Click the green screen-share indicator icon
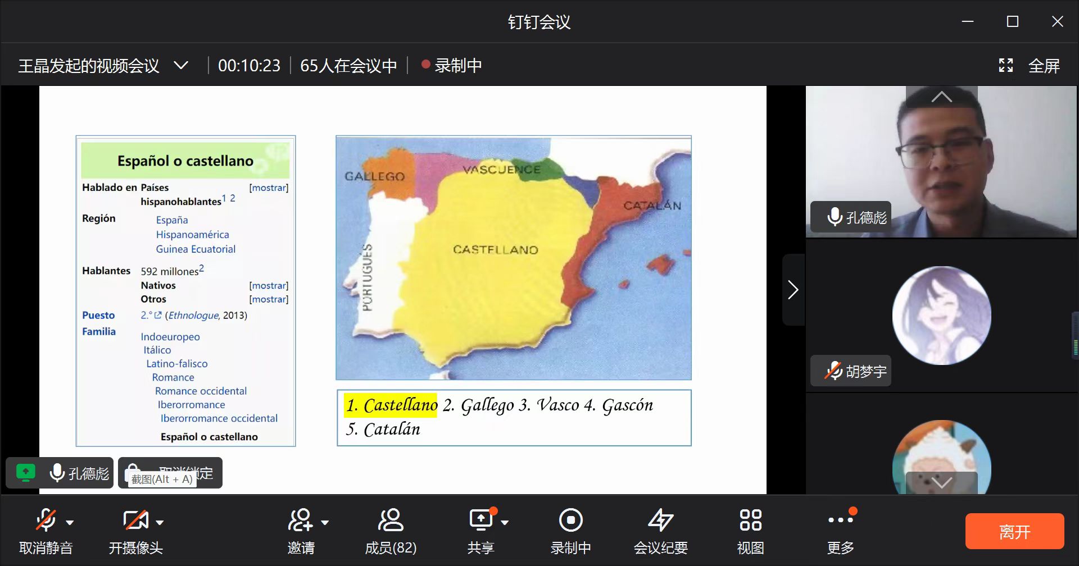Screen dimensions: 1079x566 coord(26,473)
